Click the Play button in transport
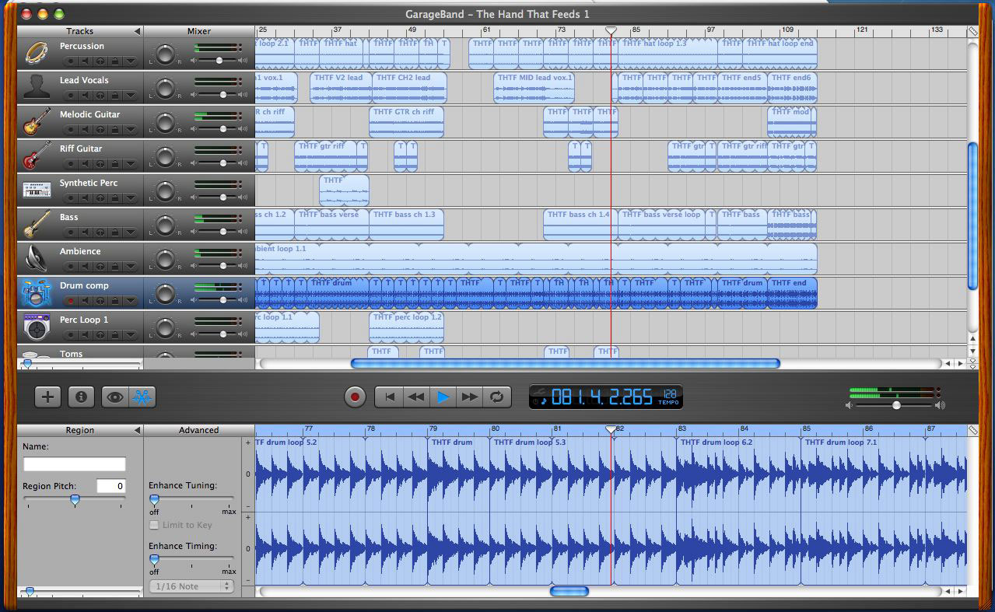The image size is (995, 612). pyautogui.click(x=443, y=397)
